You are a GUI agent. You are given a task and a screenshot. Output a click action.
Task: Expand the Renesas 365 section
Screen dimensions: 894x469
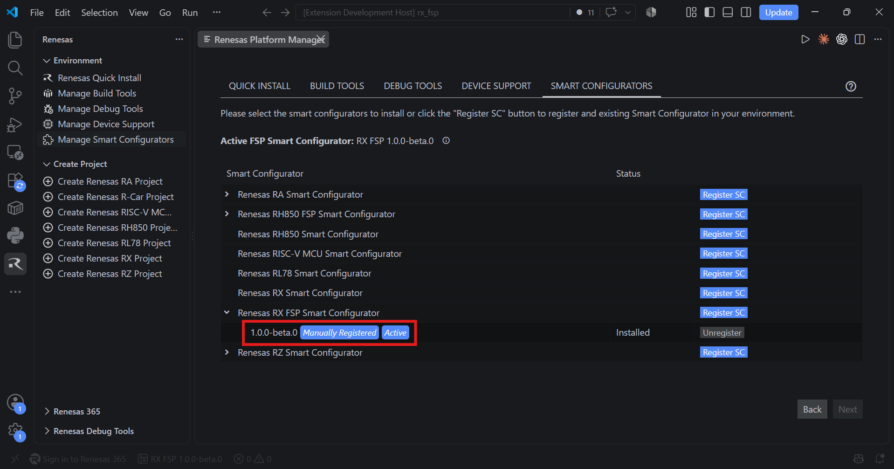[47, 412]
